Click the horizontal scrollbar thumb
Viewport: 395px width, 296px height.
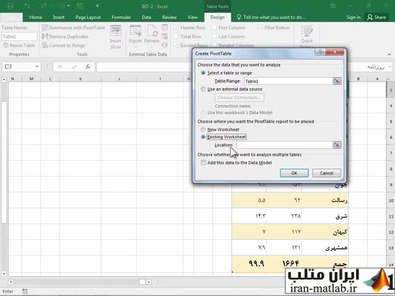click(143, 282)
